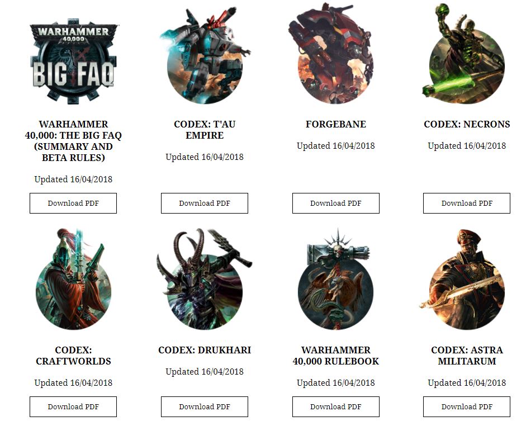Select the Drukhari horned figure artwork
Image resolution: width=526 pixels, height=421 pixels.
point(205,279)
